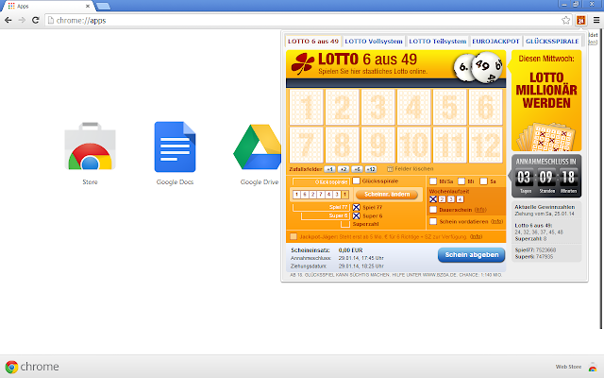This screenshot has width=604, height=378.
Task: Open lottery play field 2
Action: (342, 107)
